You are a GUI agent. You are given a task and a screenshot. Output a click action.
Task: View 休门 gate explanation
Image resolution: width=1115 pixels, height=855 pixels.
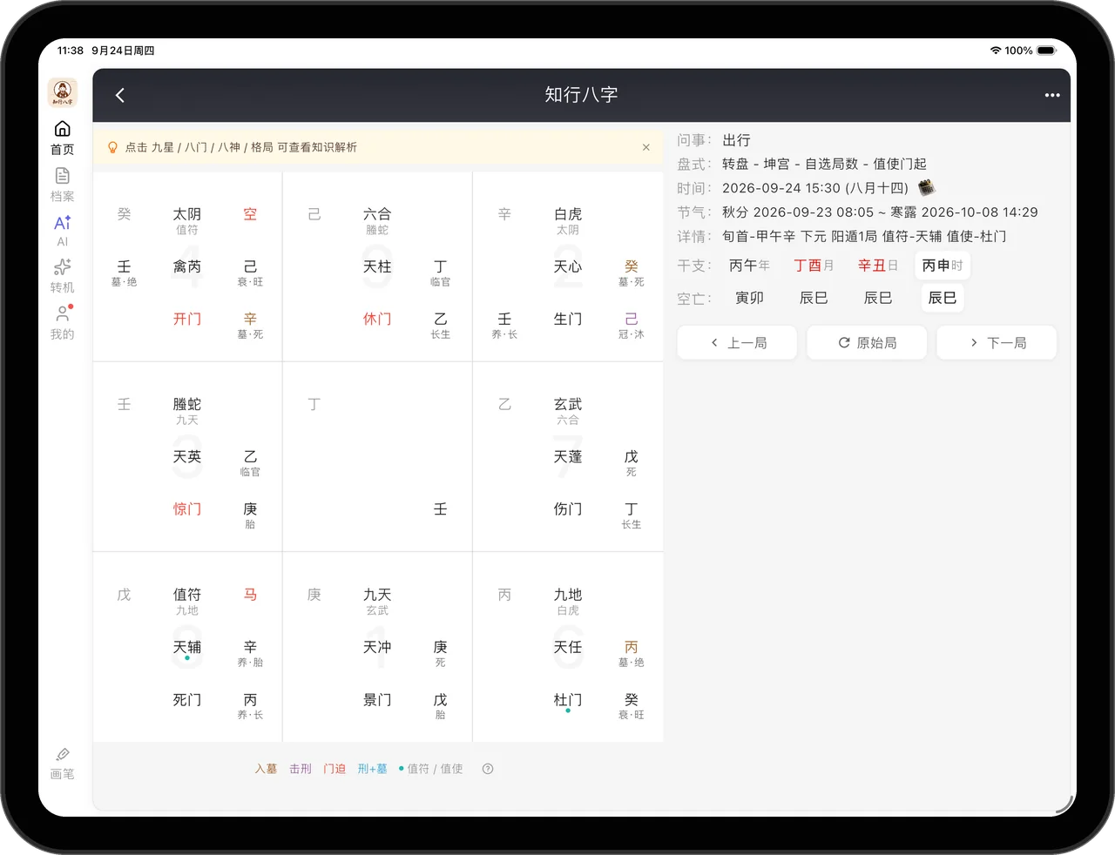[x=377, y=320]
